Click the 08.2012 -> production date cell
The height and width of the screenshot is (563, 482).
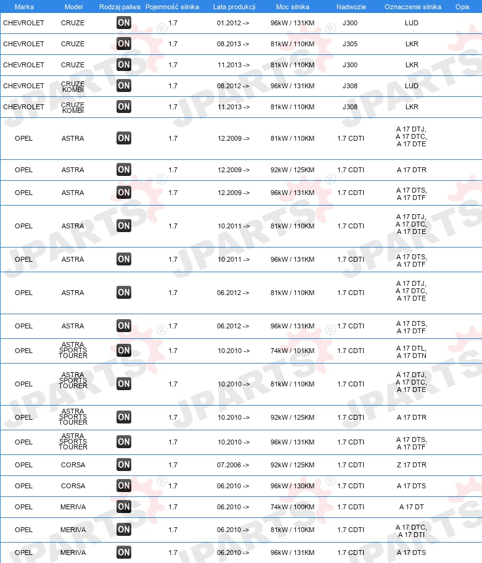click(233, 86)
